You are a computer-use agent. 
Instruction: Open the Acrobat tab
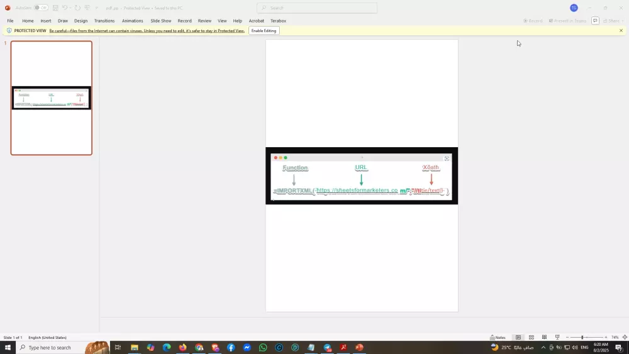257,21
